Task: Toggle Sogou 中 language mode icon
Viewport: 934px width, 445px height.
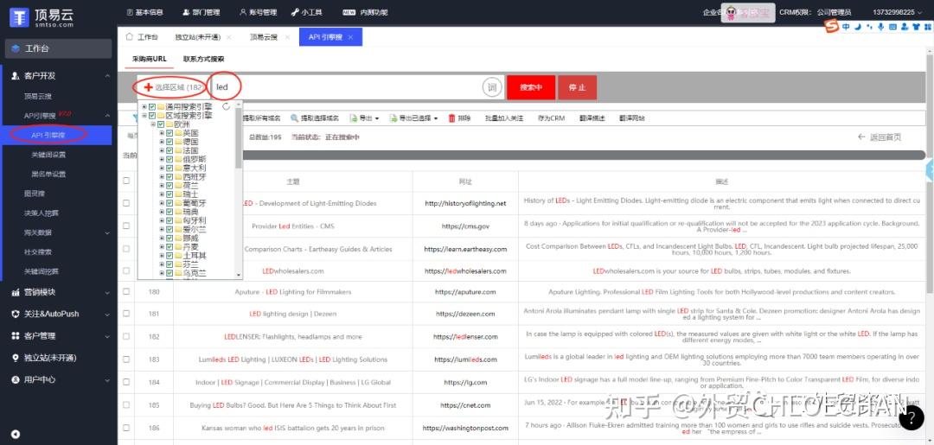Action: point(847,27)
